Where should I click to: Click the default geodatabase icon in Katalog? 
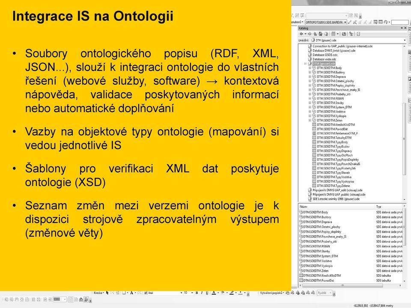tap(326, 34)
